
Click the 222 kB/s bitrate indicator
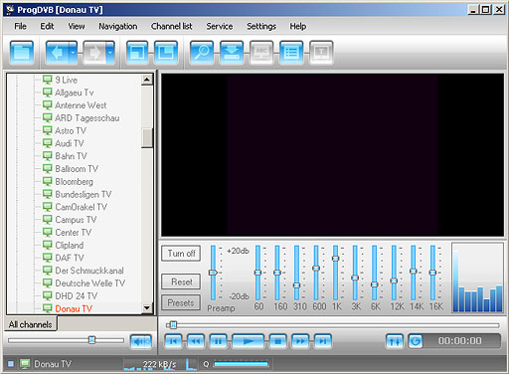(160, 364)
